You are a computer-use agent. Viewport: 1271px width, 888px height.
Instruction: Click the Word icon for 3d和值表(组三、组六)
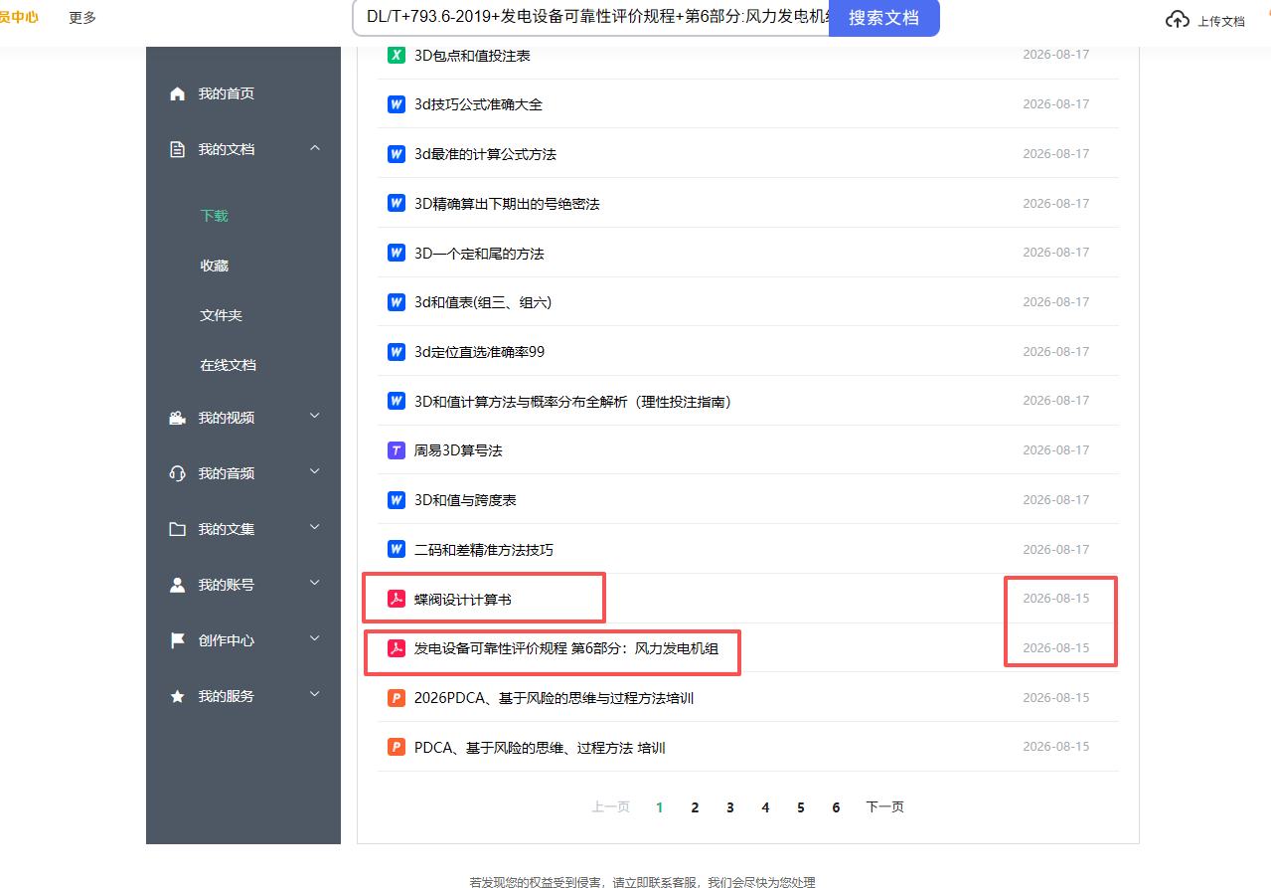pos(397,302)
